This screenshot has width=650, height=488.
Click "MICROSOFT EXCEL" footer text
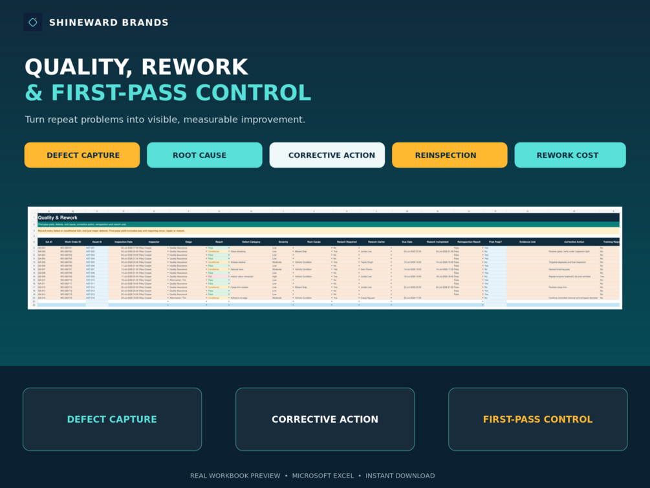(x=323, y=476)
